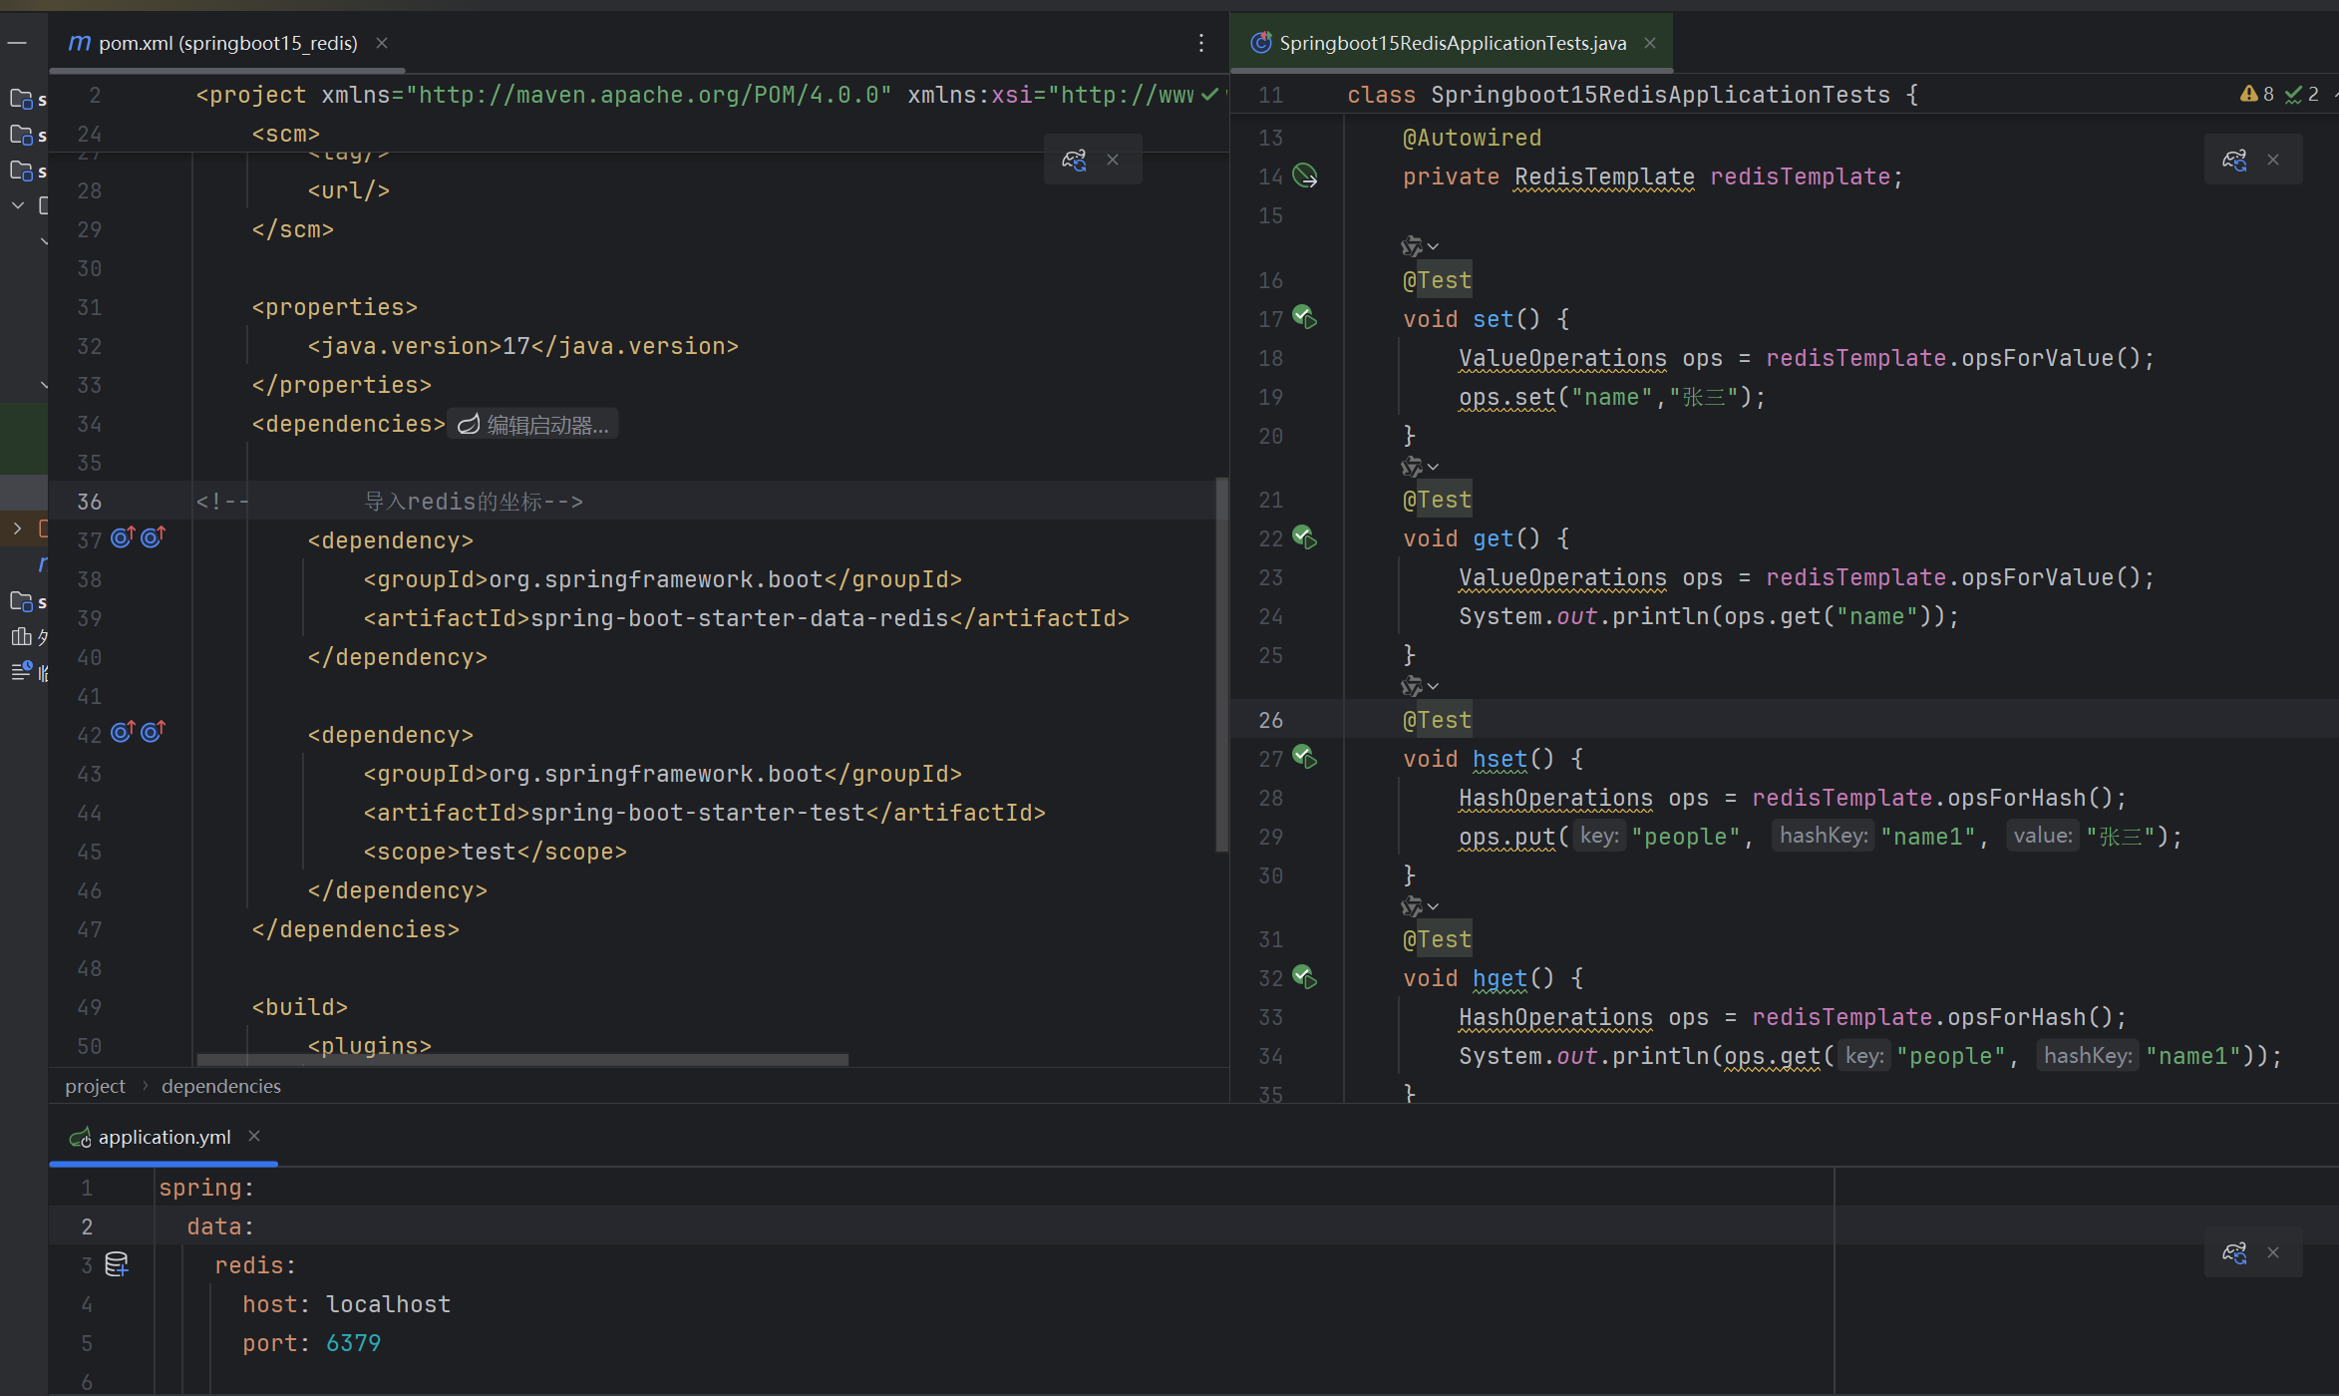
Task: Close the pom.xml editor tab
Action: tap(382, 43)
